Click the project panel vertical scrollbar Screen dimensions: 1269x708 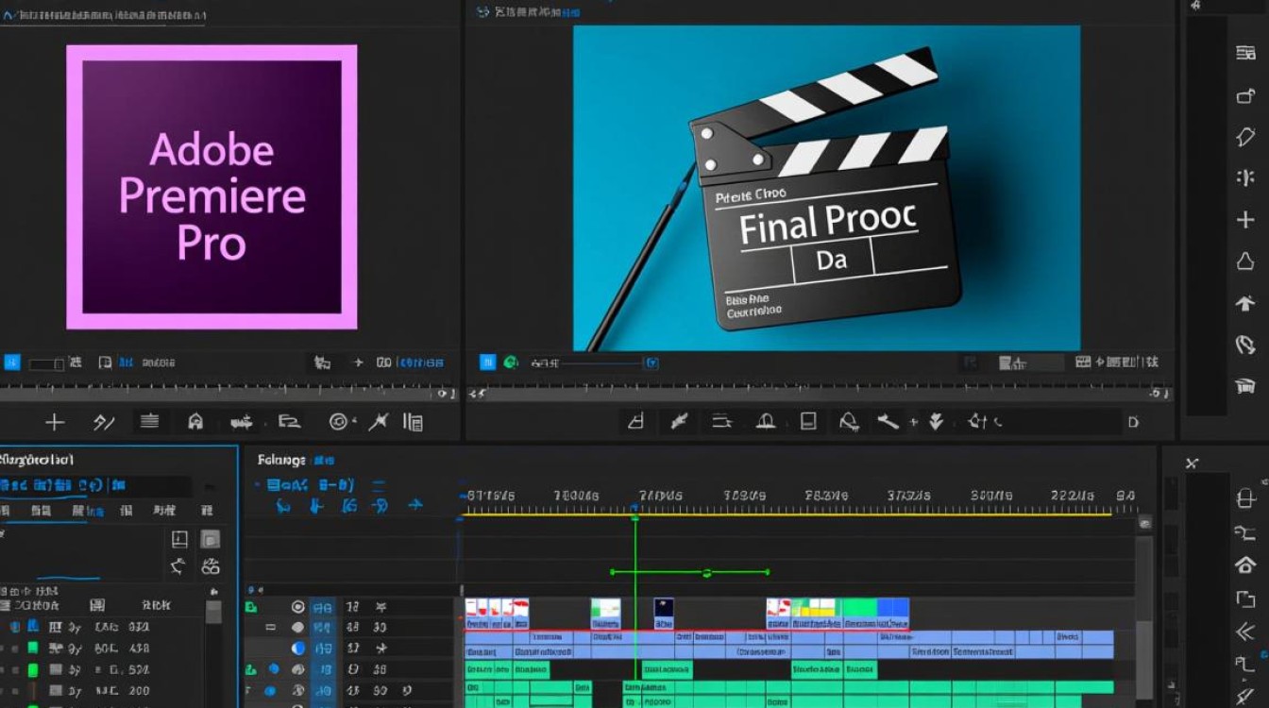(213, 612)
